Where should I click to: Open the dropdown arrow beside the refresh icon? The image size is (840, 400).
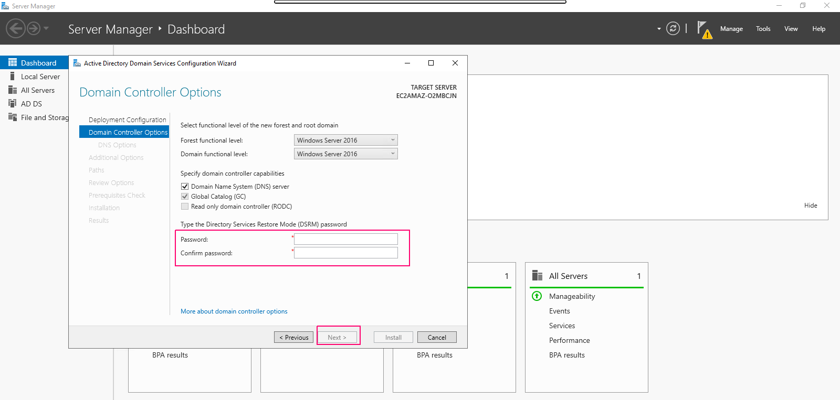coord(659,29)
